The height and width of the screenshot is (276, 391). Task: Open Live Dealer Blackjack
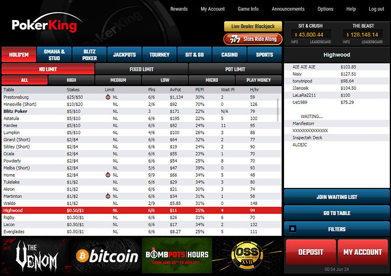point(253,26)
